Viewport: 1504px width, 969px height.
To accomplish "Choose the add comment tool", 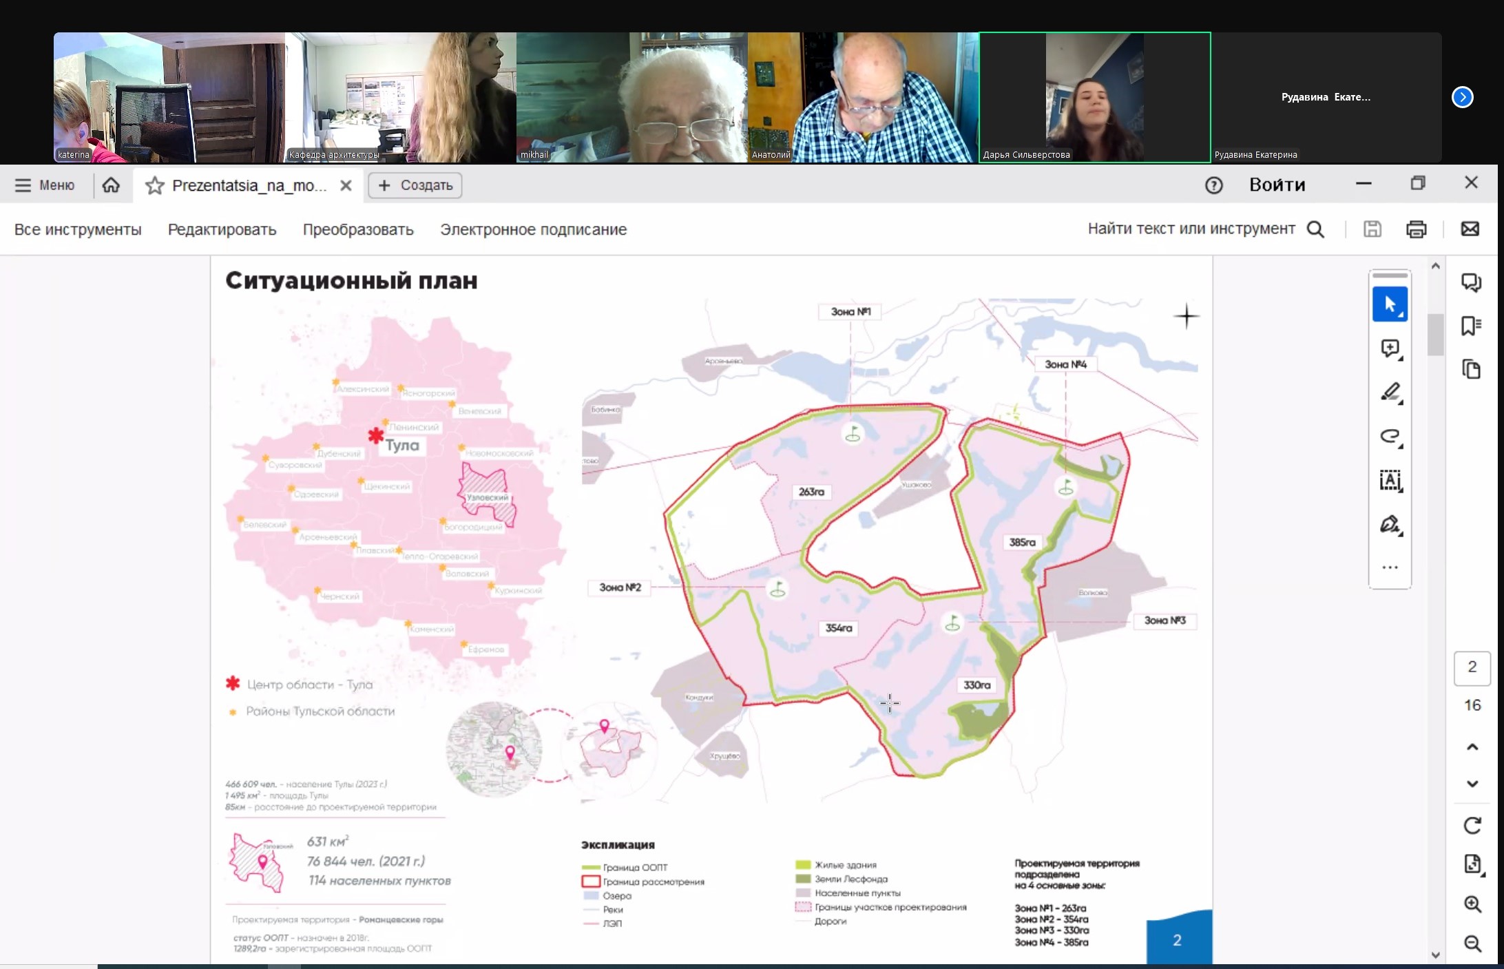I will (x=1390, y=348).
